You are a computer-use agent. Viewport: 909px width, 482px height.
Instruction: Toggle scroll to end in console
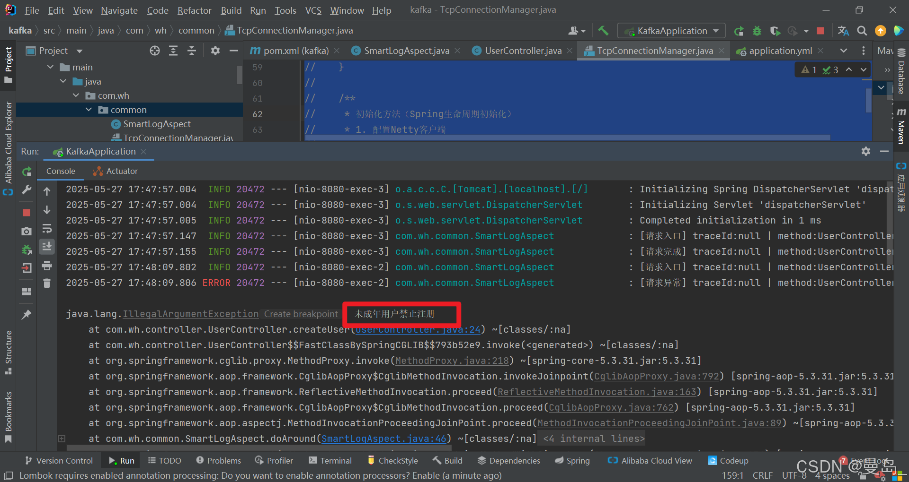click(47, 247)
